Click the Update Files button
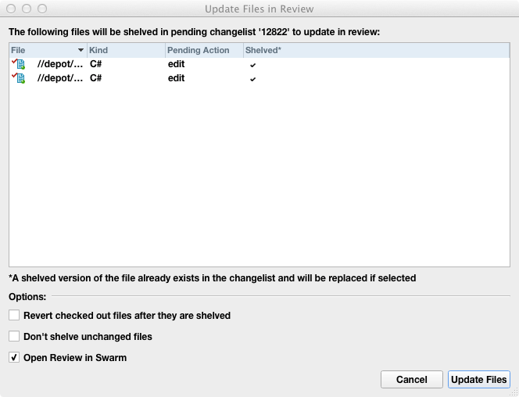 pos(478,380)
